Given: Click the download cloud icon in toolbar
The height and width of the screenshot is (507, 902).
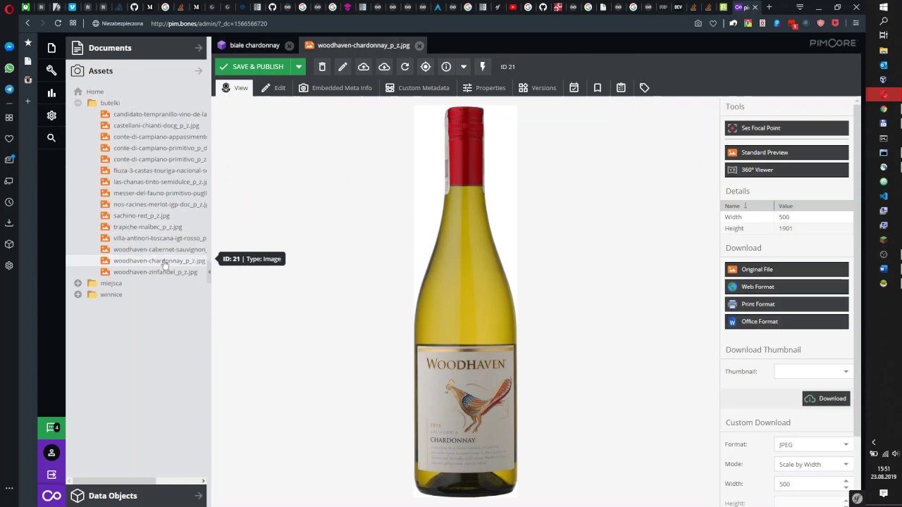Looking at the screenshot, I should [x=384, y=67].
